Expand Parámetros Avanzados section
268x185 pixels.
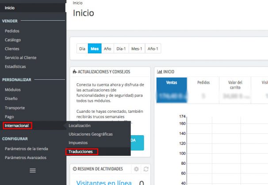25,157
